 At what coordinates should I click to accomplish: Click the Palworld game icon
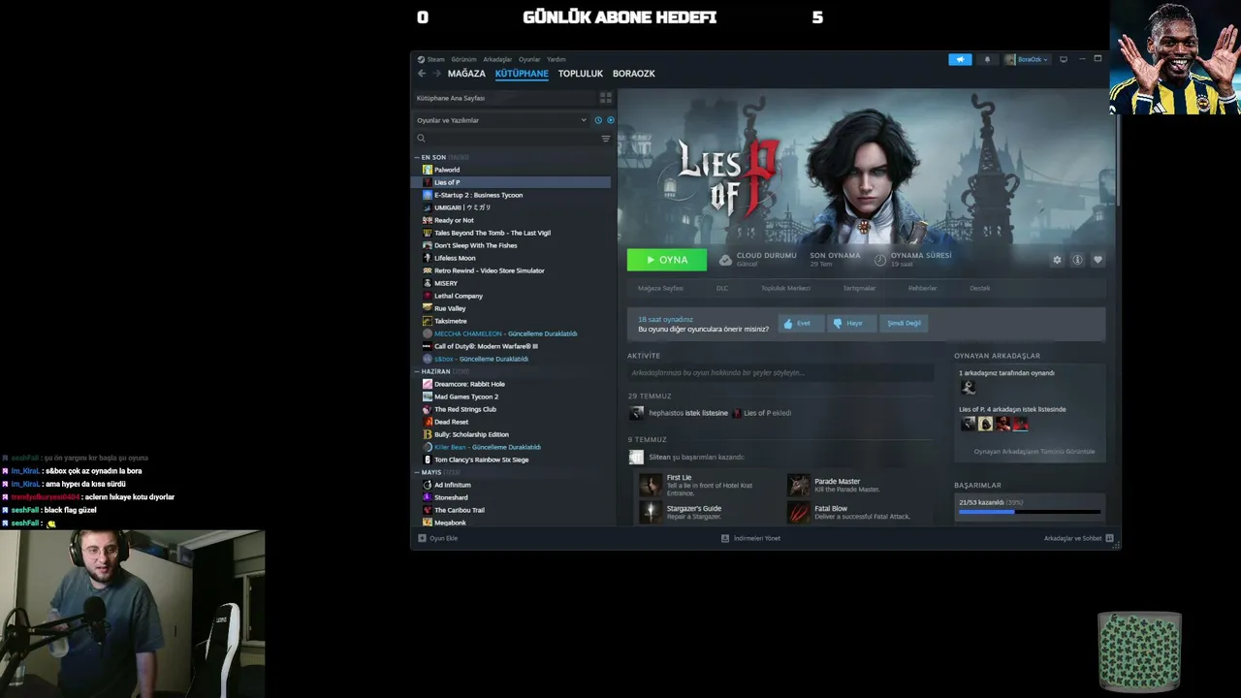click(x=428, y=170)
